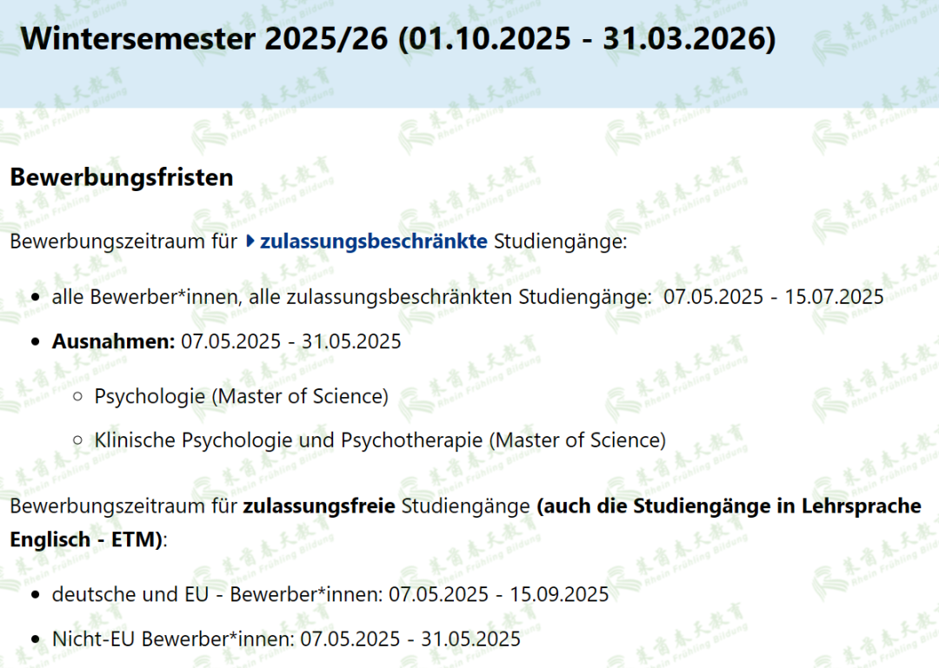
Task: Select Klinische Psychologie und Psychotherapie item
Action: coord(380,440)
